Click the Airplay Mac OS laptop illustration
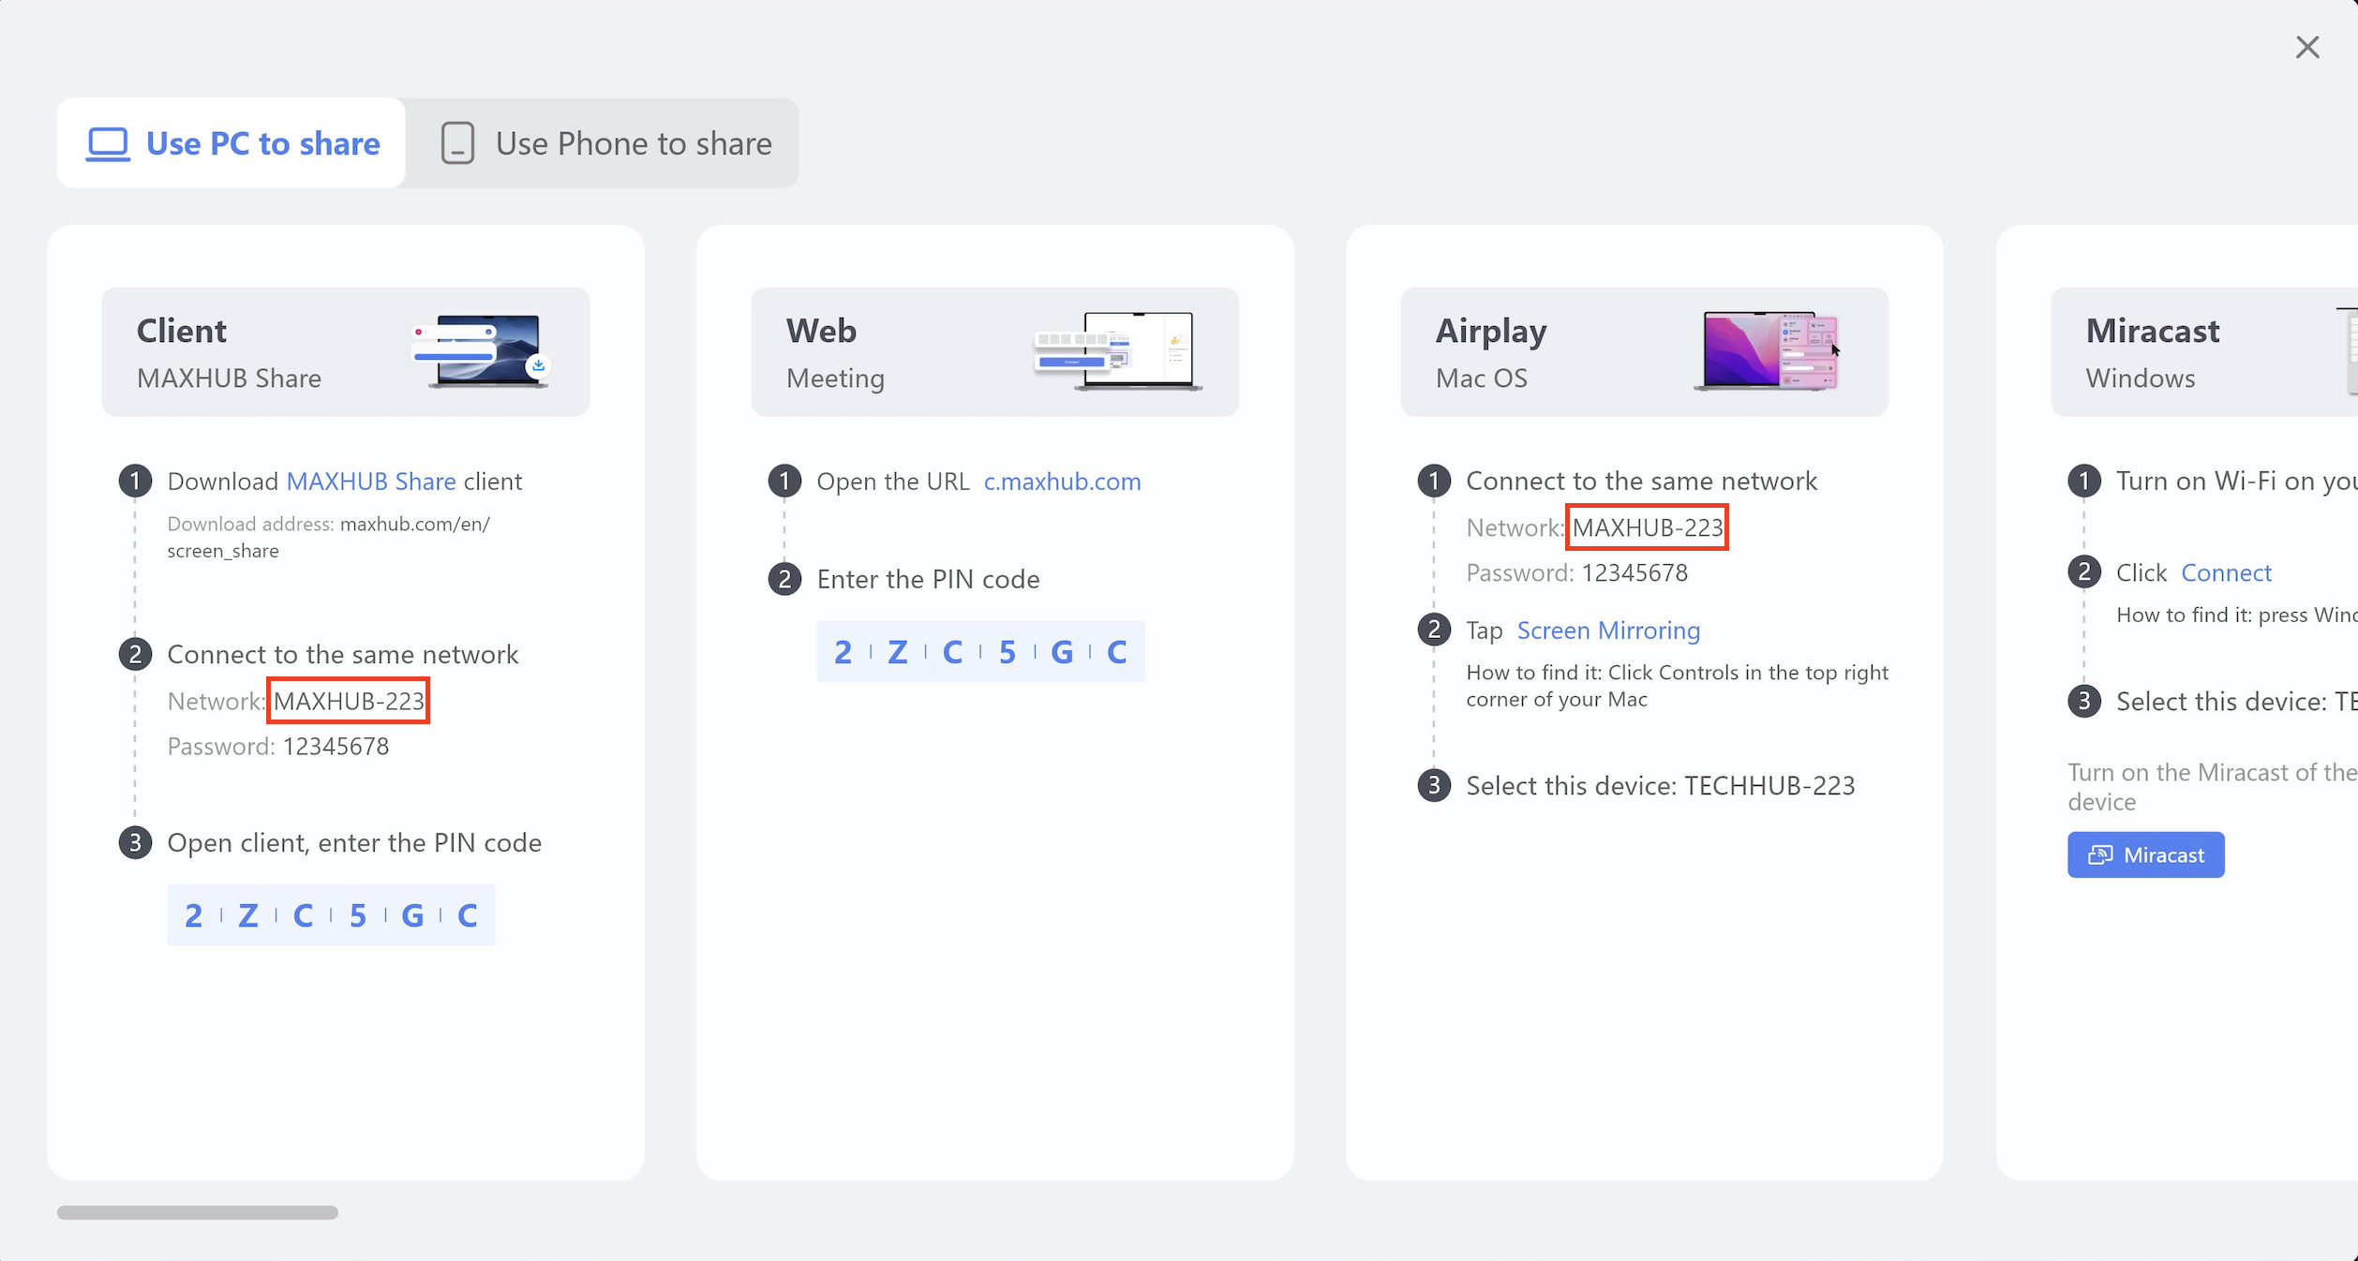The width and height of the screenshot is (2358, 1261). 1767,351
